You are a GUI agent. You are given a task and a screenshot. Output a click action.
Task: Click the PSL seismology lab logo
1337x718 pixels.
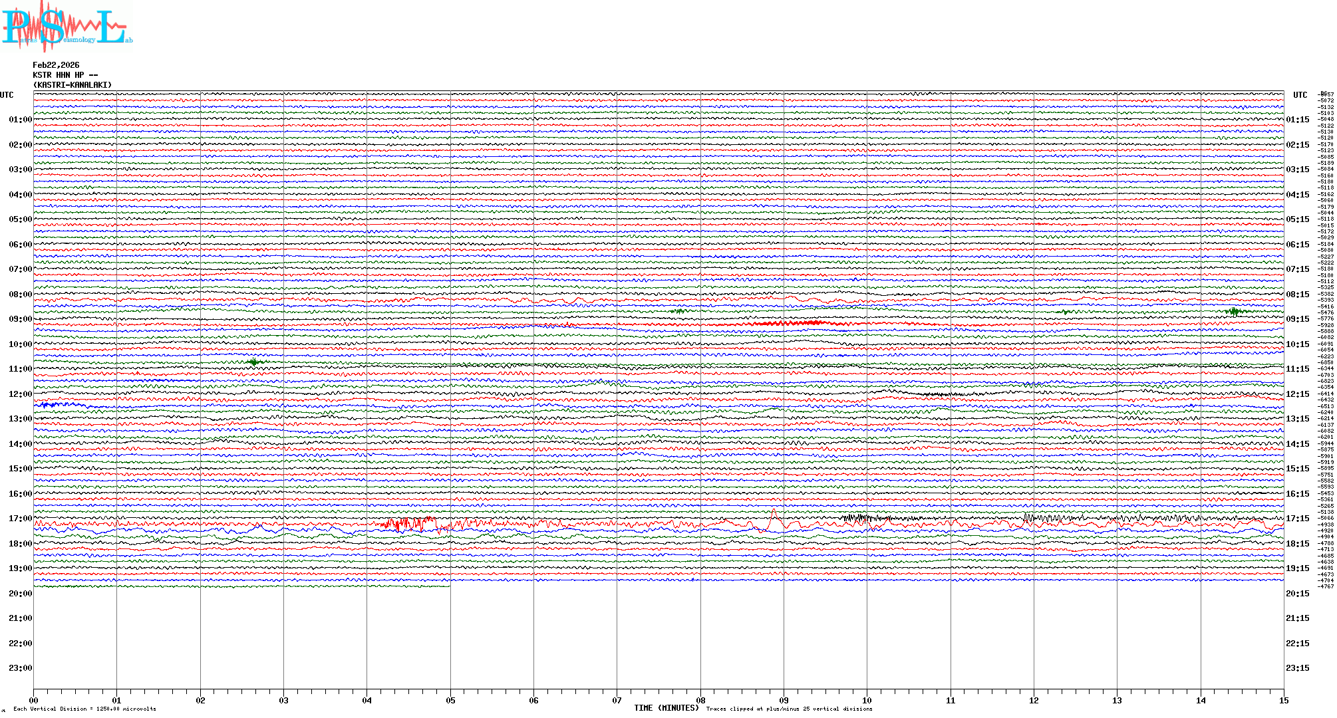(67, 27)
